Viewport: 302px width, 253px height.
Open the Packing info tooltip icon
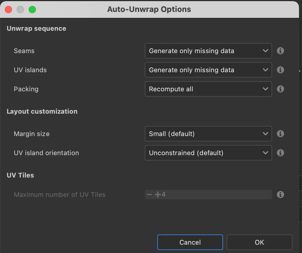click(280, 89)
